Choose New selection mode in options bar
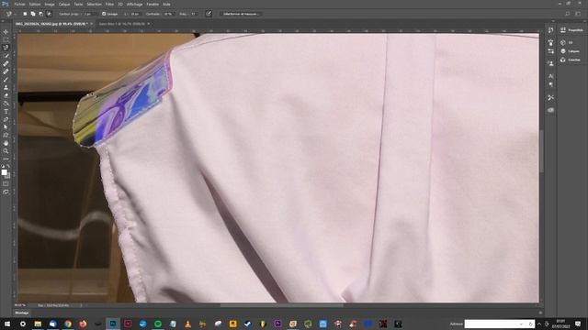Screen dimensions: 588x330 click(25, 14)
